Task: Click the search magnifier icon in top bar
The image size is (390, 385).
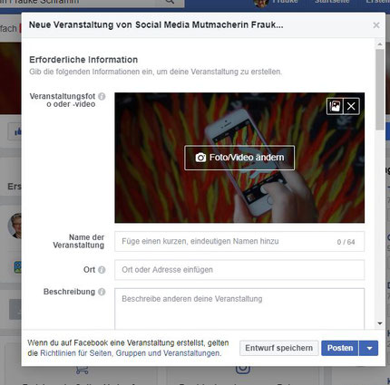Action: [x=170, y=2]
